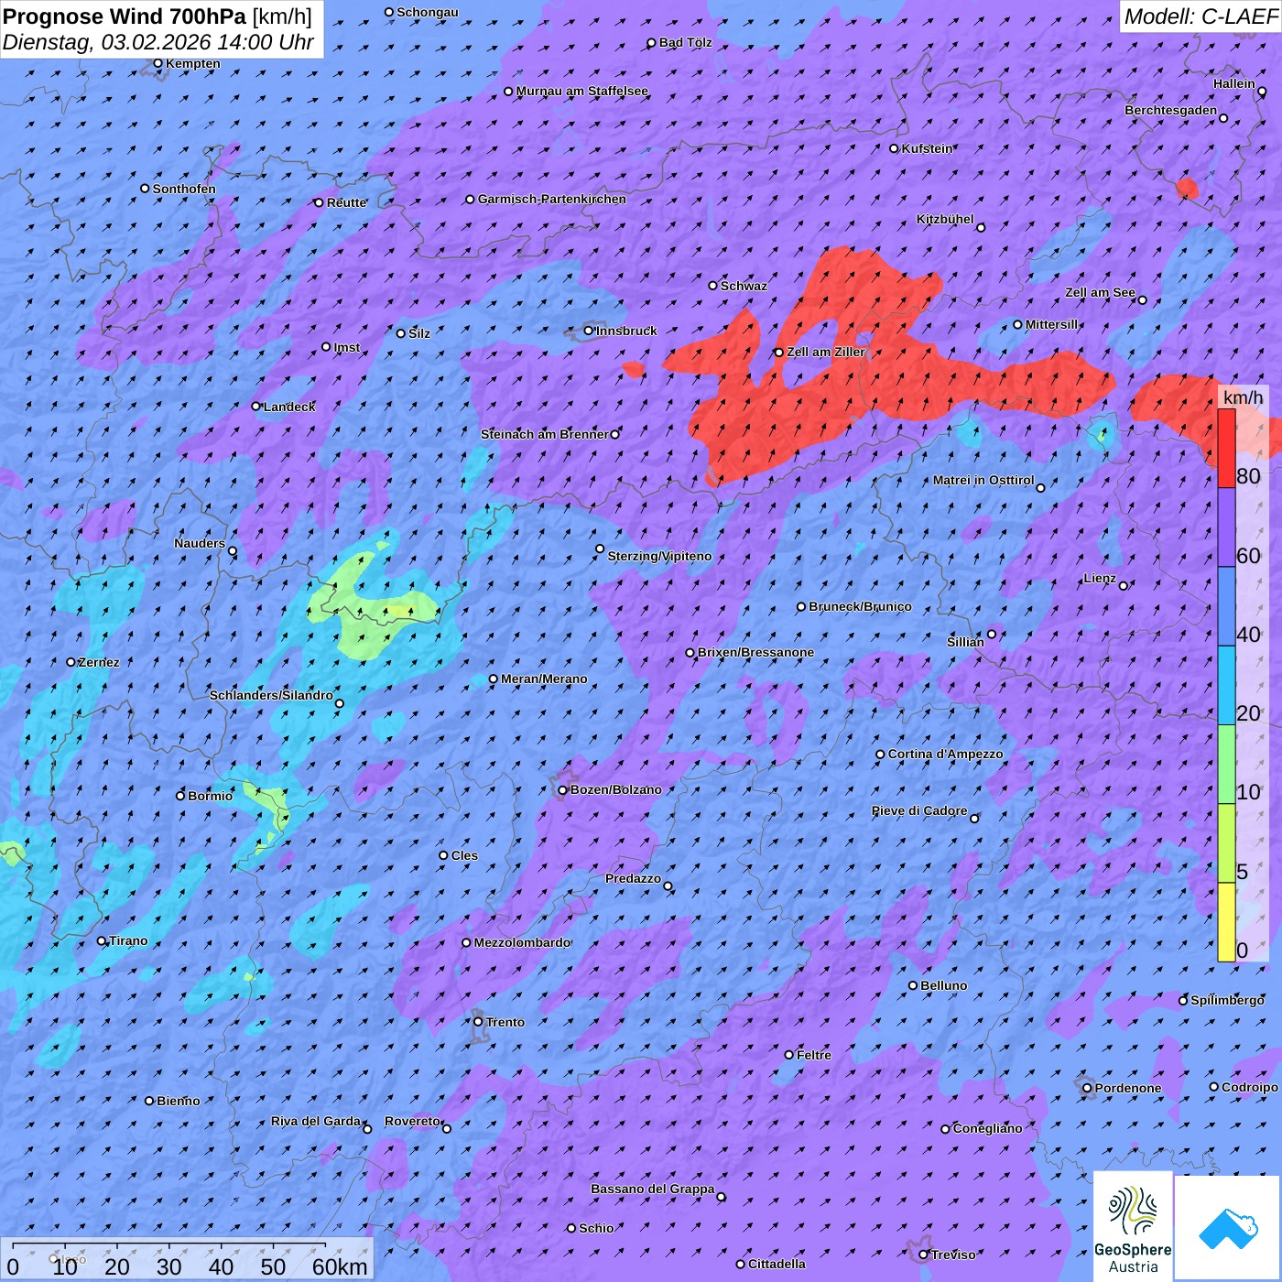Click the title 'Prognose Wind 700hPa'
Screen dimensions: 1282x1282
point(125,16)
